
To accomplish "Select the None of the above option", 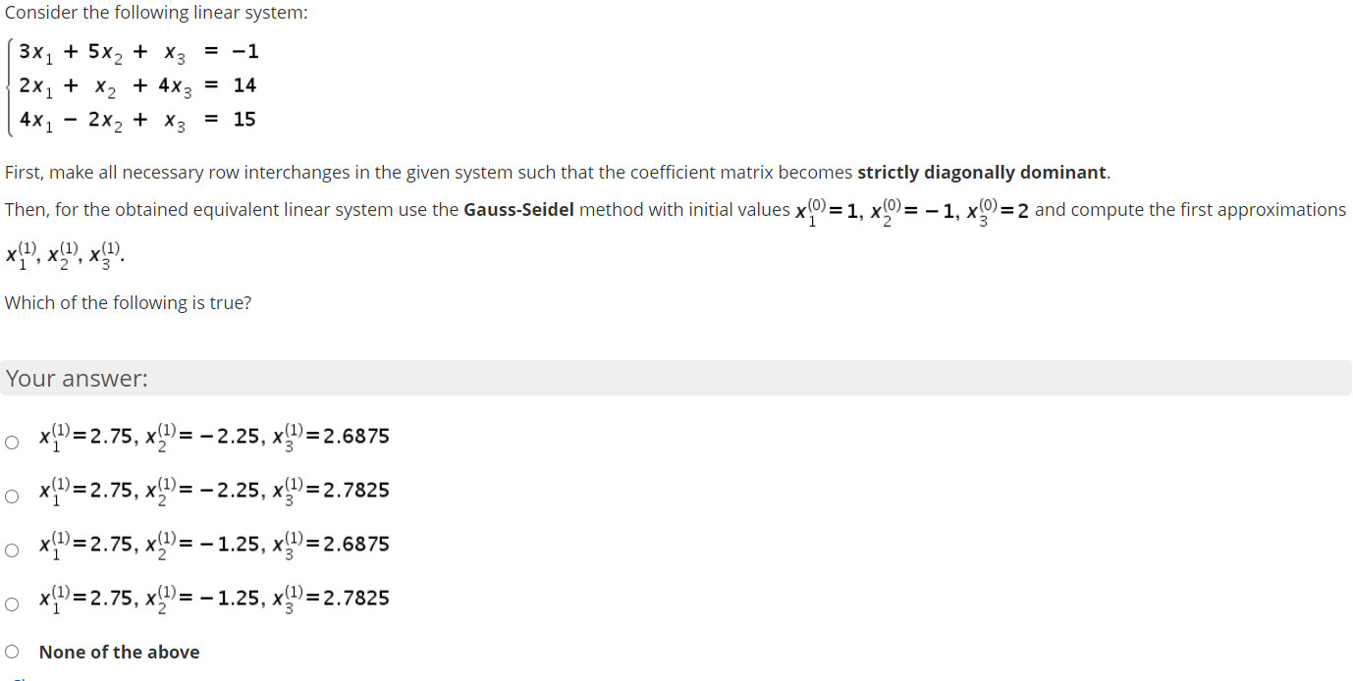I will coord(12,651).
